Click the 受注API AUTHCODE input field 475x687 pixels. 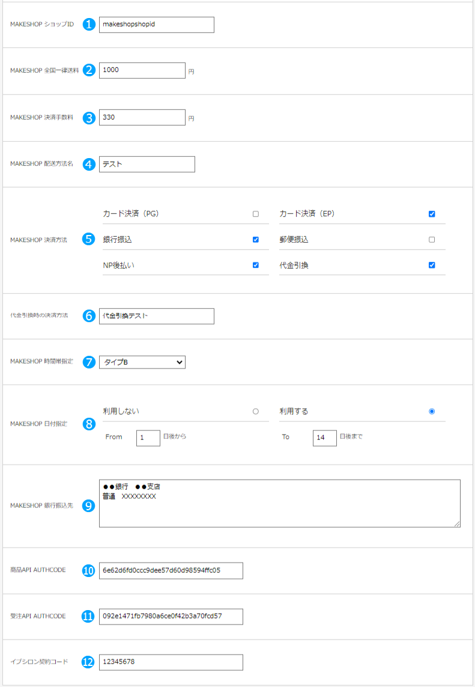tap(171, 617)
